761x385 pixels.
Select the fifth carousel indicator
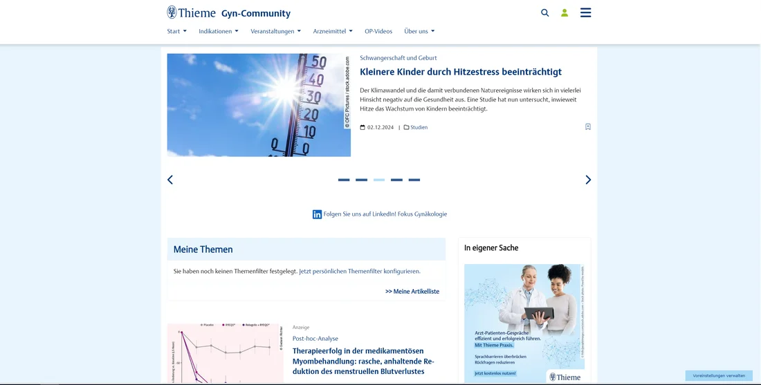414,180
